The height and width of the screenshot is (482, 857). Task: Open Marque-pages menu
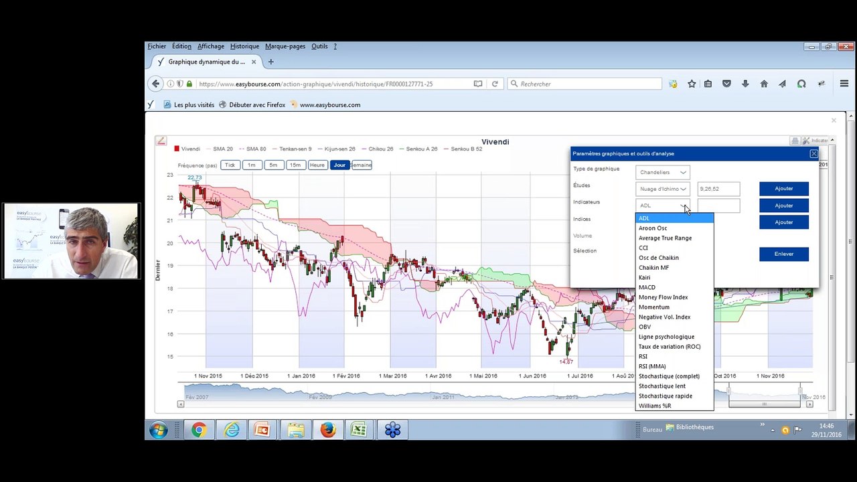[x=285, y=46]
